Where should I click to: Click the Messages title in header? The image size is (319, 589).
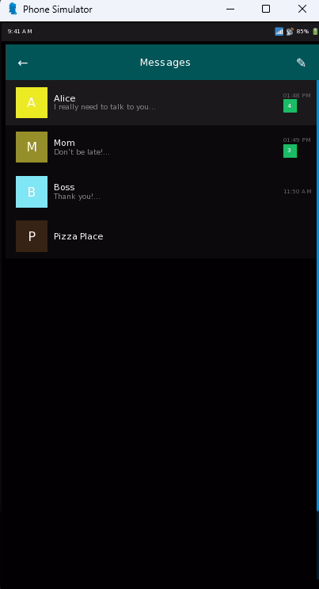tap(165, 63)
